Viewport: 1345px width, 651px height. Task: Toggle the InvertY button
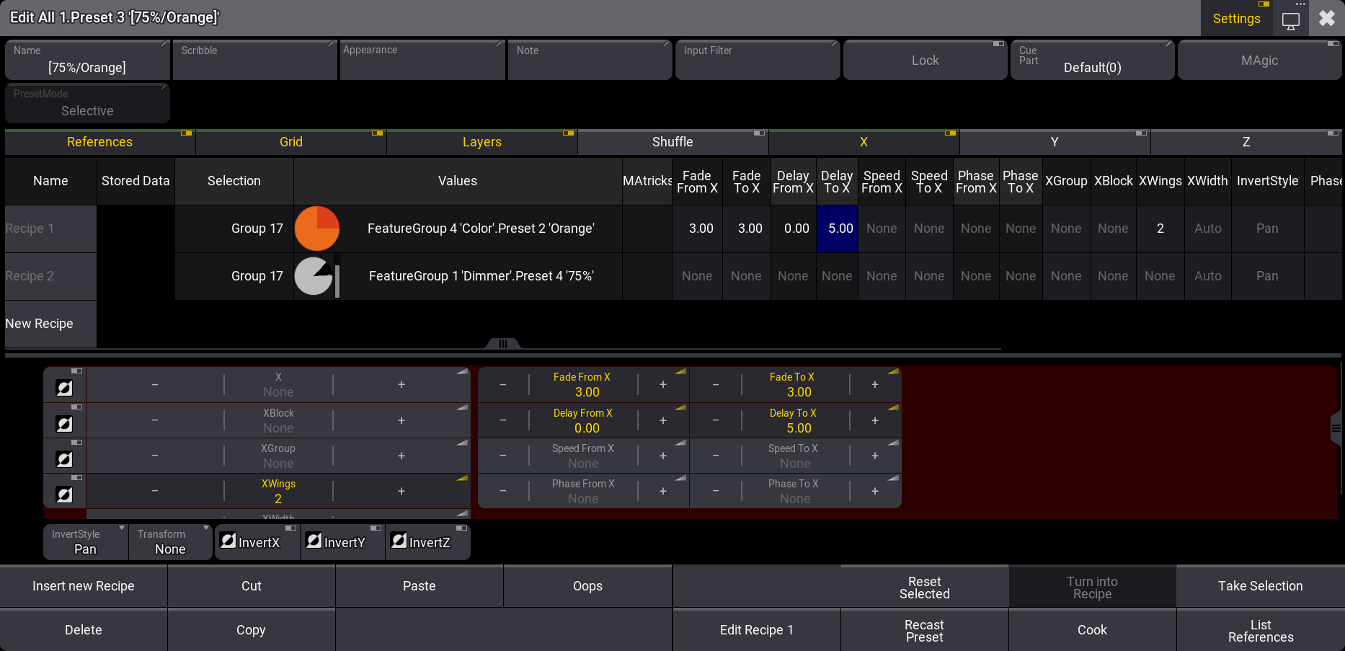342,542
